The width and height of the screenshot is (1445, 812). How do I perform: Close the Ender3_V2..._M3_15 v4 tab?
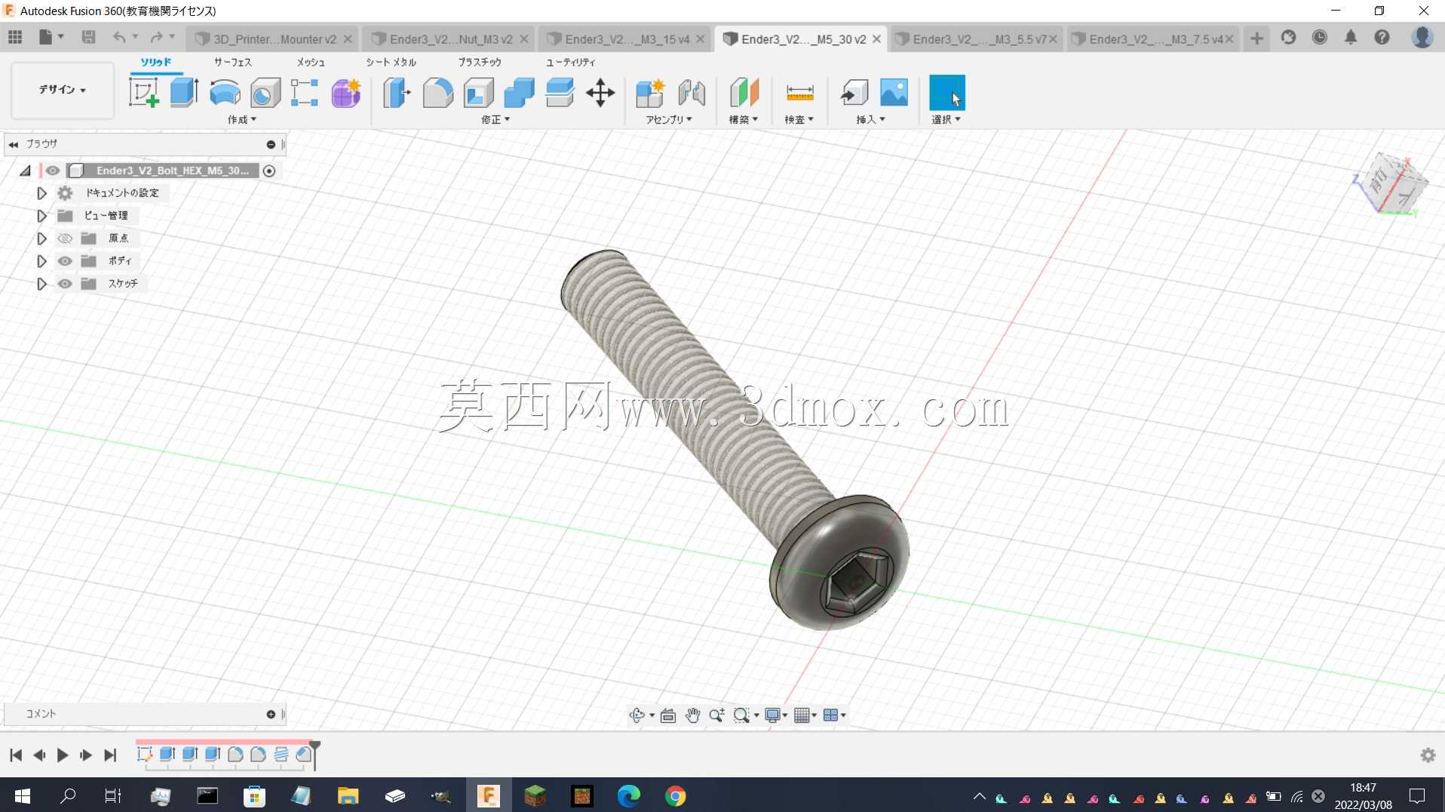pos(701,39)
